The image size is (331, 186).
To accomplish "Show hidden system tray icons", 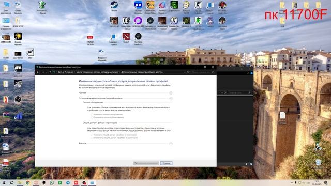I will click(292, 182).
